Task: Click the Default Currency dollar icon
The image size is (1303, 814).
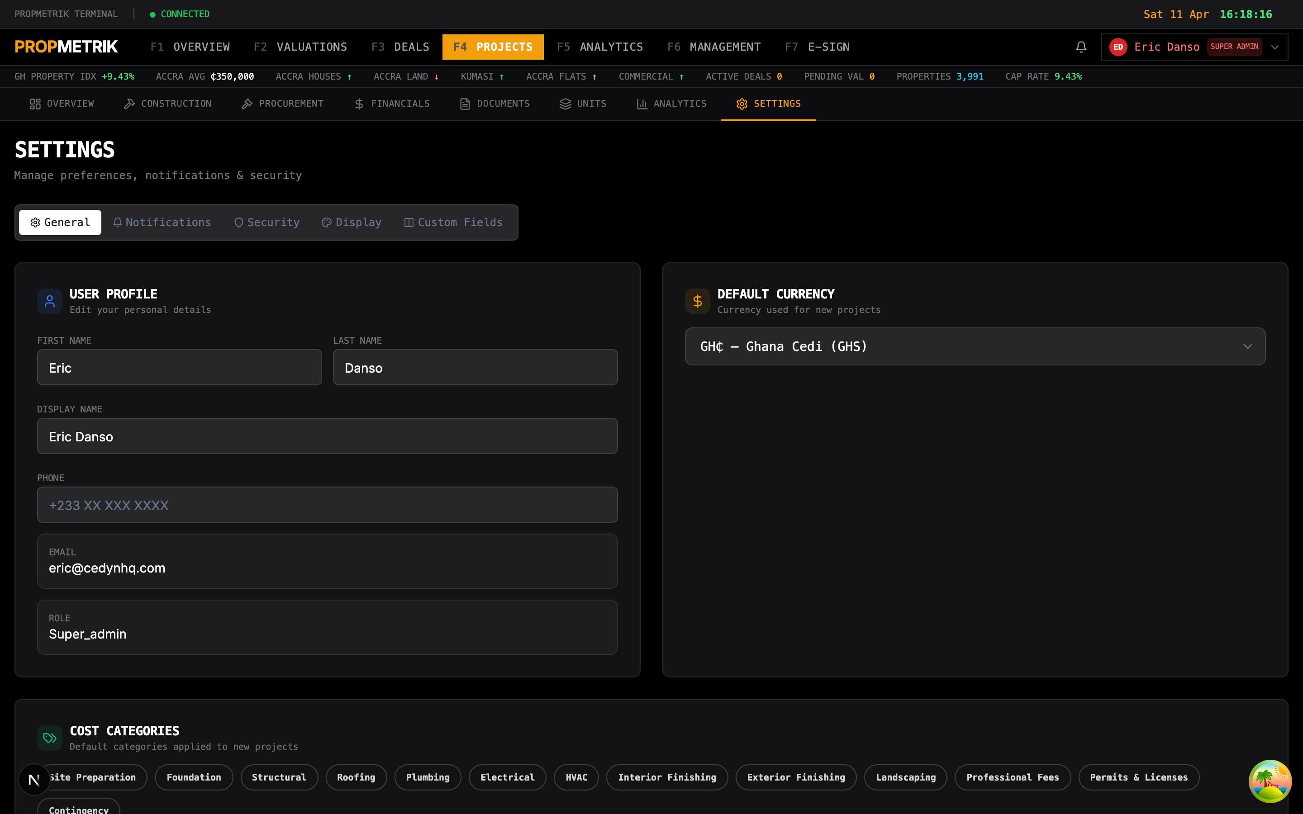Action: [x=697, y=301]
